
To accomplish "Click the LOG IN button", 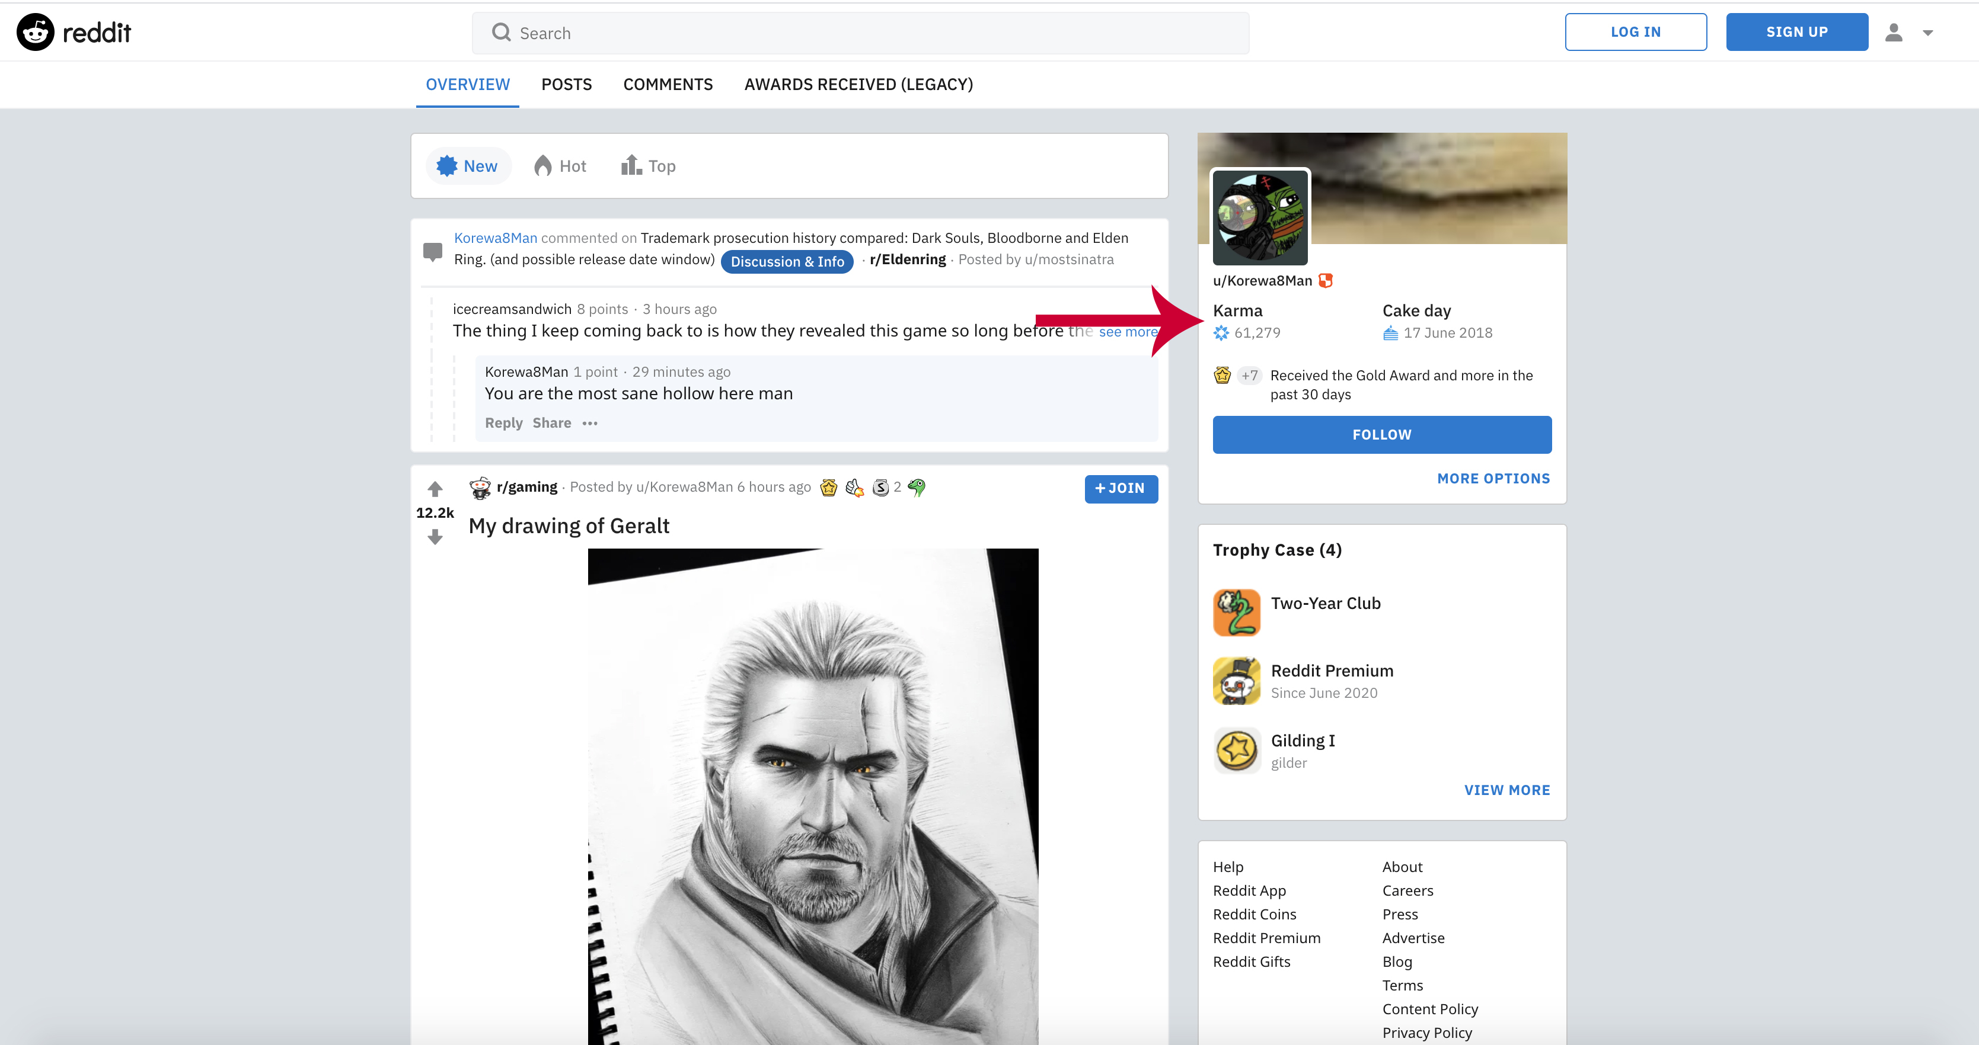I will (x=1636, y=32).
